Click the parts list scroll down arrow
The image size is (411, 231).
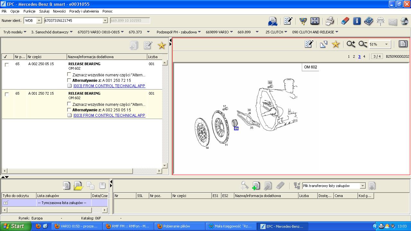click(165, 166)
